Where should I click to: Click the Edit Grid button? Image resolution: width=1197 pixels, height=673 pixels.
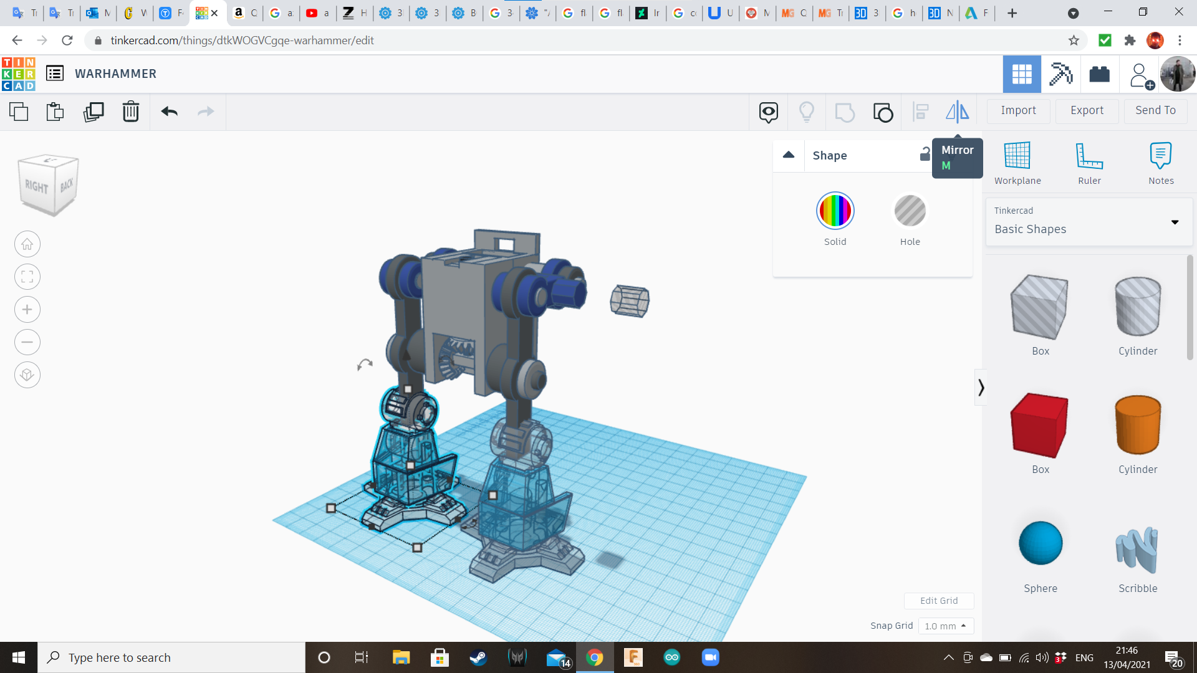coord(938,601)
